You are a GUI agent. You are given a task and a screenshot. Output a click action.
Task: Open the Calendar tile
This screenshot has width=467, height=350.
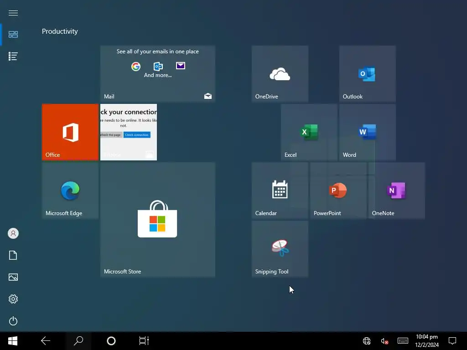click(x=280, y=190)
